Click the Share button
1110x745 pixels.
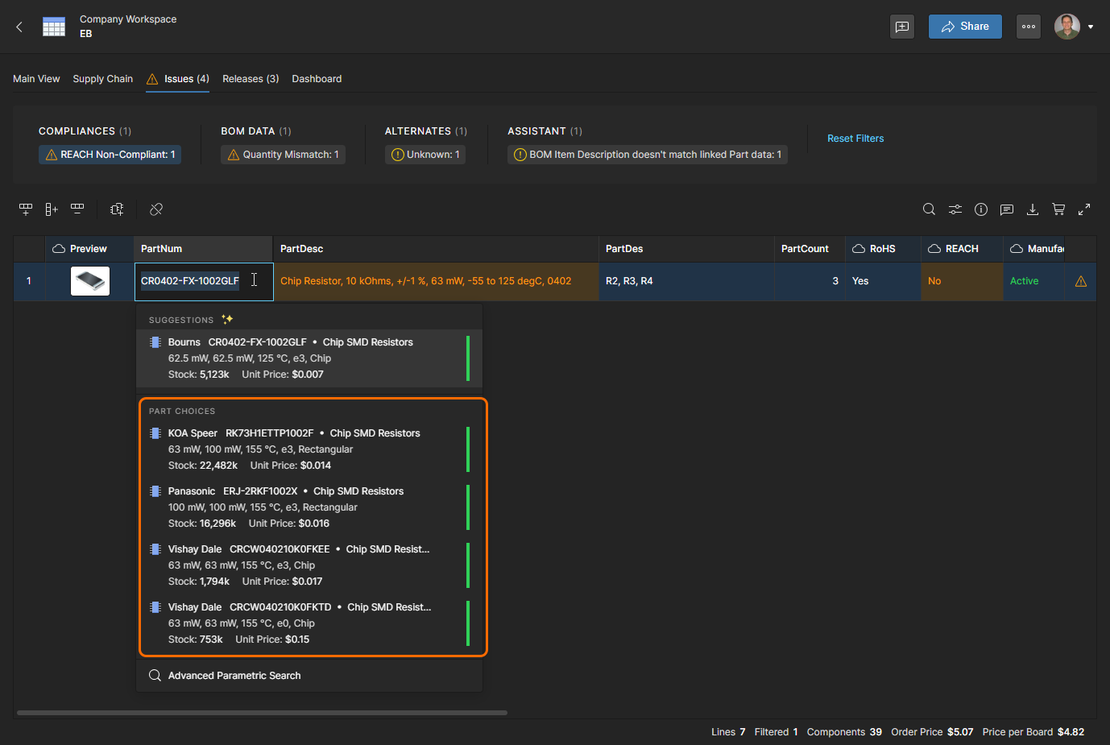(x=964, y=27)
